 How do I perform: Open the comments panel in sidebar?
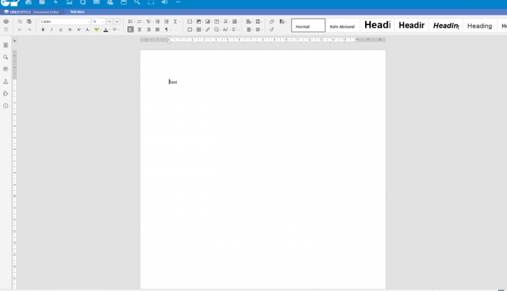click(x=6, y=69)
